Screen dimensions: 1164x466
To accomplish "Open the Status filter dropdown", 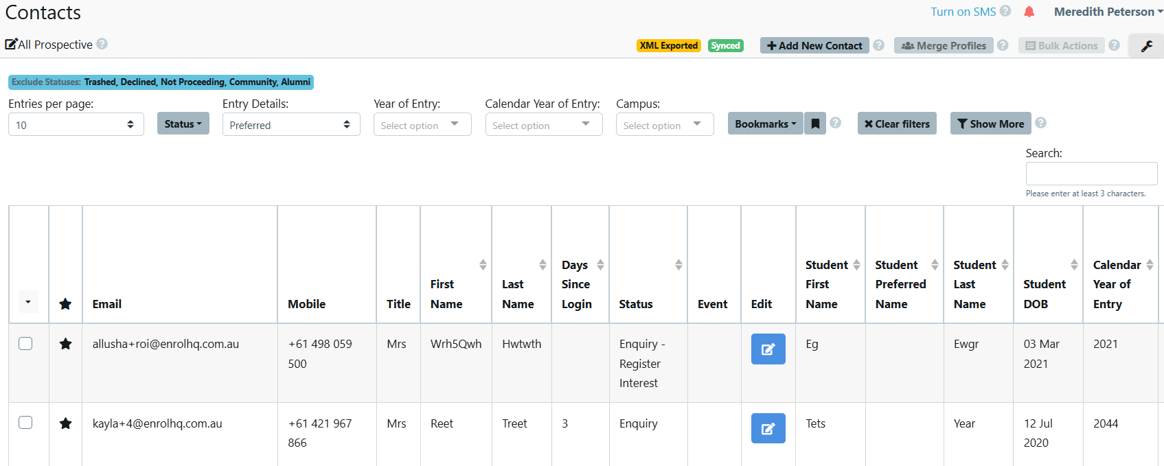I will 183,124.
